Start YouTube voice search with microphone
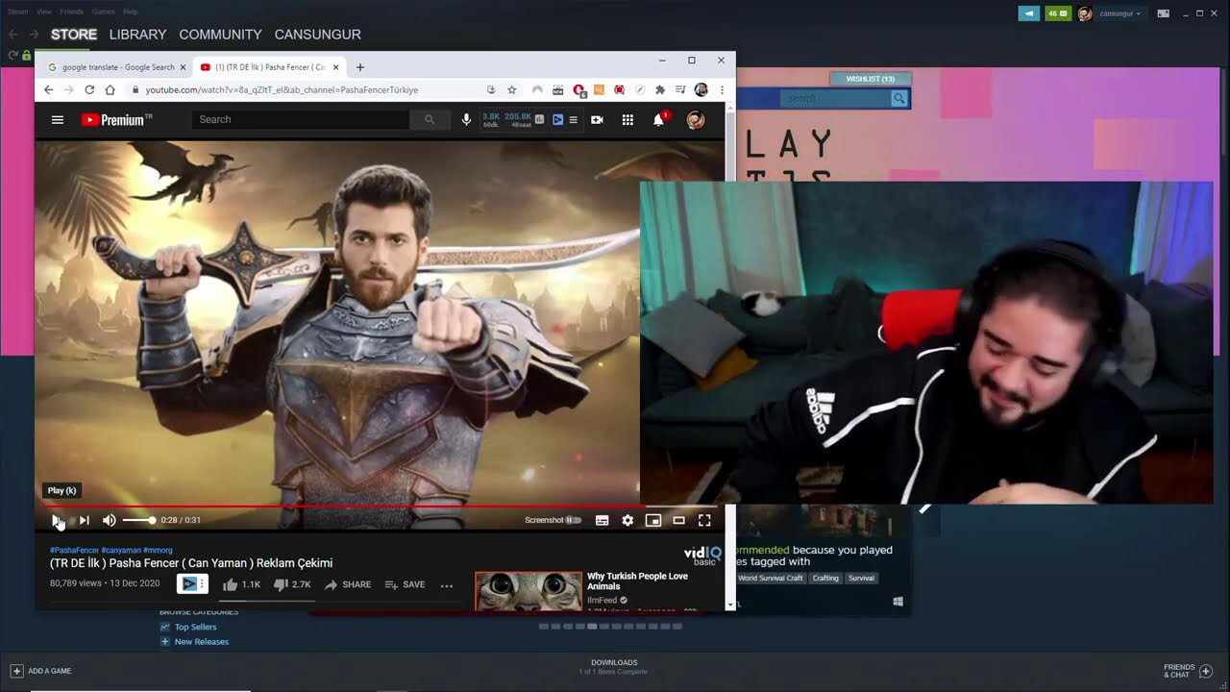This screenshot has height=692, width=1230. click(x=466, y=119)
